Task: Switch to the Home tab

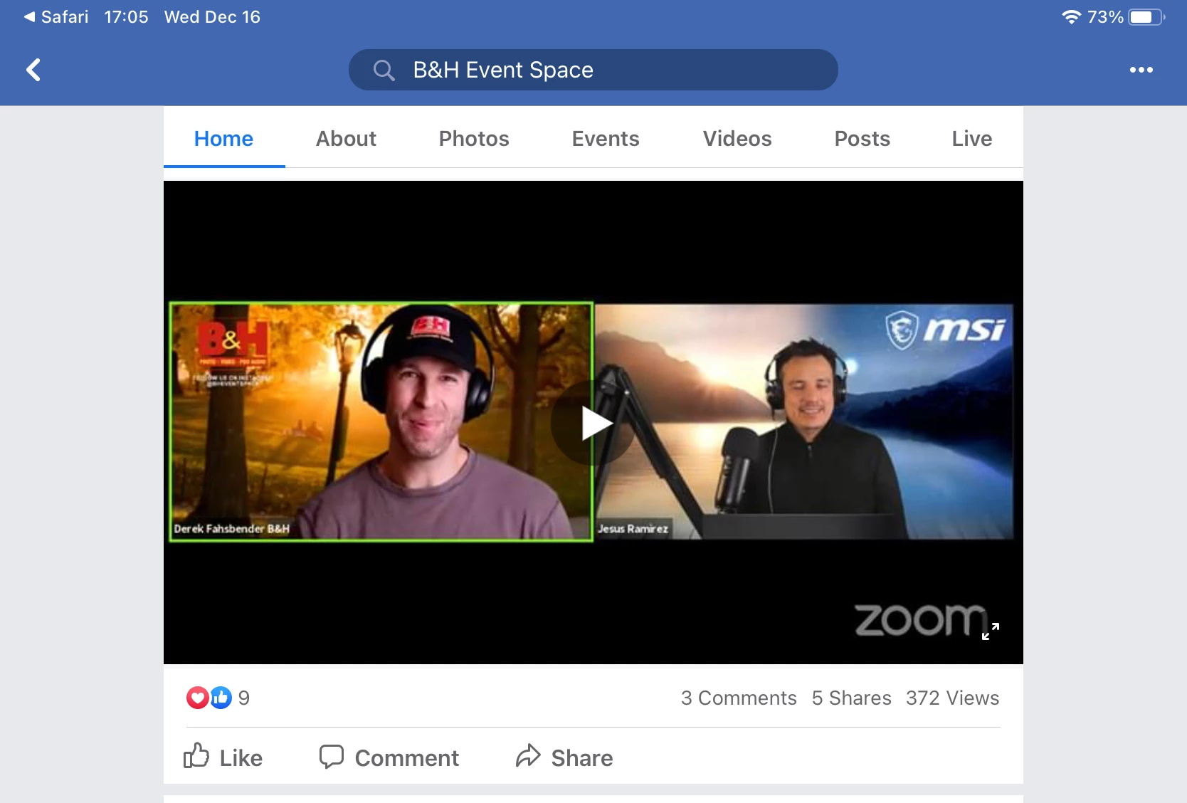Action: coord(223,138)
